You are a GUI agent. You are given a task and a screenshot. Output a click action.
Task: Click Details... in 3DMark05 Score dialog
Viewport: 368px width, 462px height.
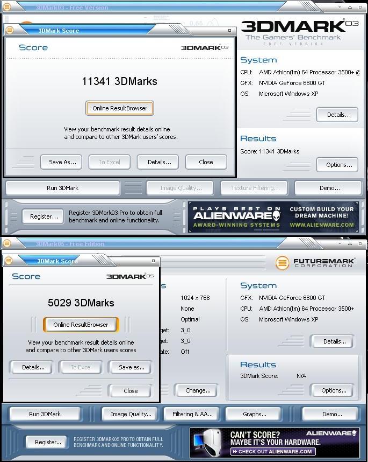click(x=32, y=367)
